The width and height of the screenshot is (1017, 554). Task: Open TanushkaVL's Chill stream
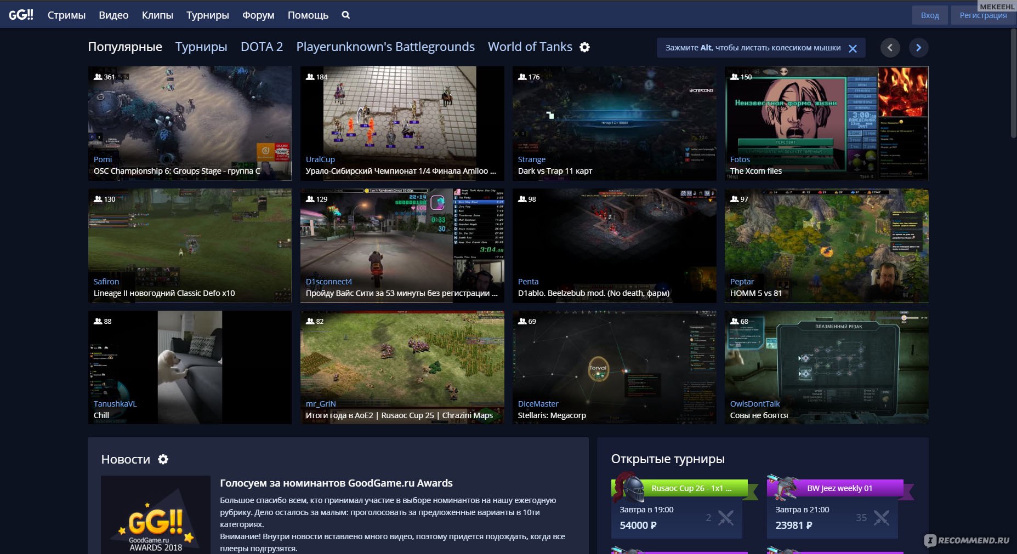(x=190, y=367)
